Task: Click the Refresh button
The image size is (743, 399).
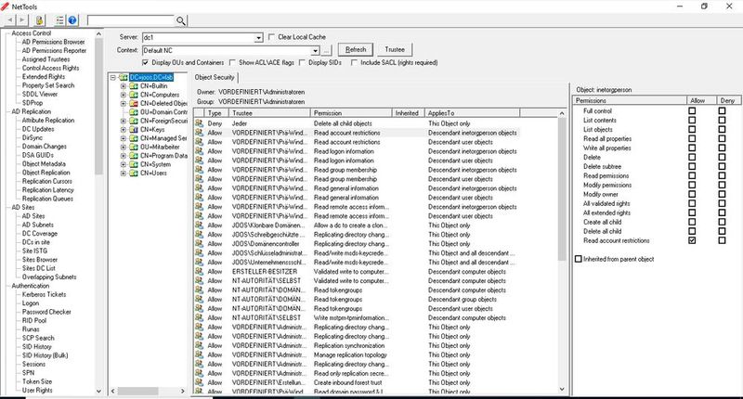Action: pos(356,50)
